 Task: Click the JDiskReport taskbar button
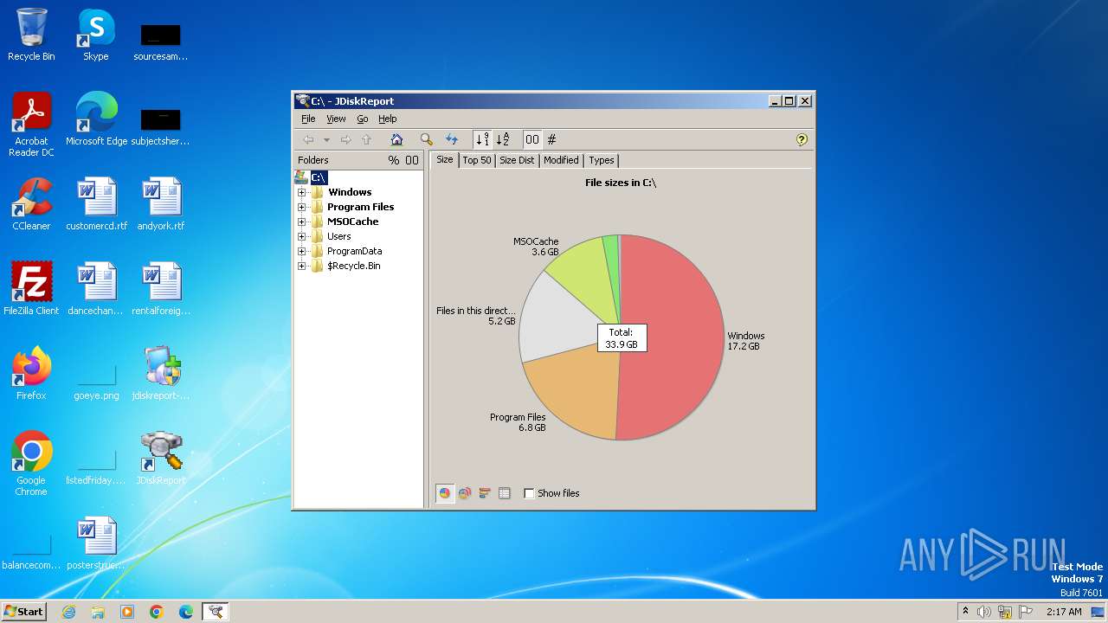click(x=216, y=612)
